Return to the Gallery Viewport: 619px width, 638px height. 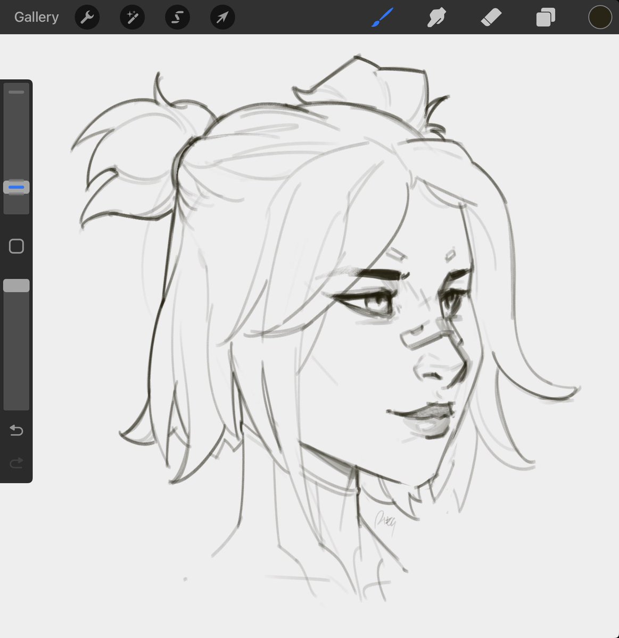36,17
